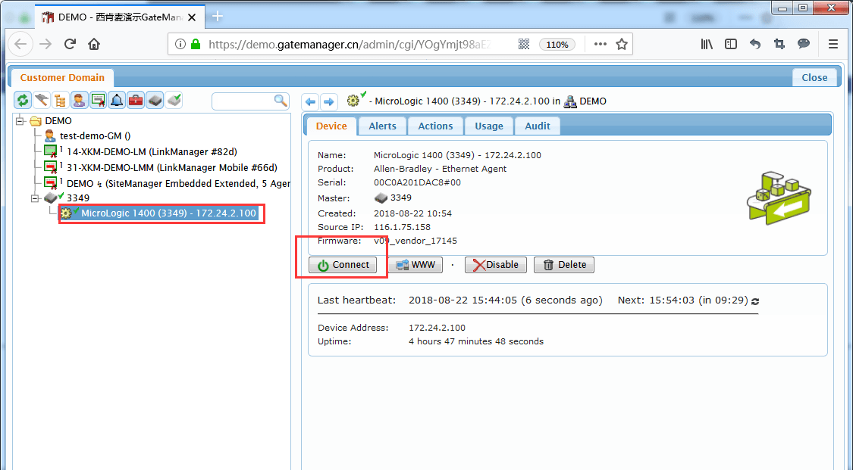This screenshot has height=470, width=853.
Task: Open the browser Library icon
Action: click(x=707, y=45)
